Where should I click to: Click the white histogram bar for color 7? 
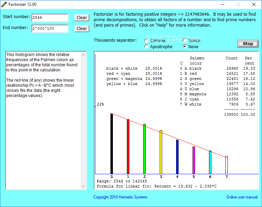[x=226, y=165]
